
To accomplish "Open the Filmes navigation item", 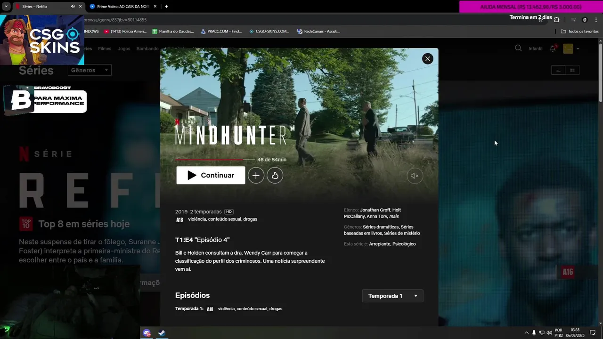I will pos(105,48).
